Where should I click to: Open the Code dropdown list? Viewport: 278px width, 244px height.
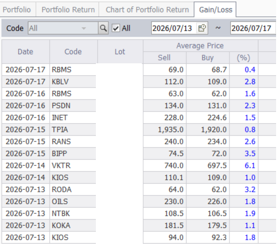click(x=84, y=28)
